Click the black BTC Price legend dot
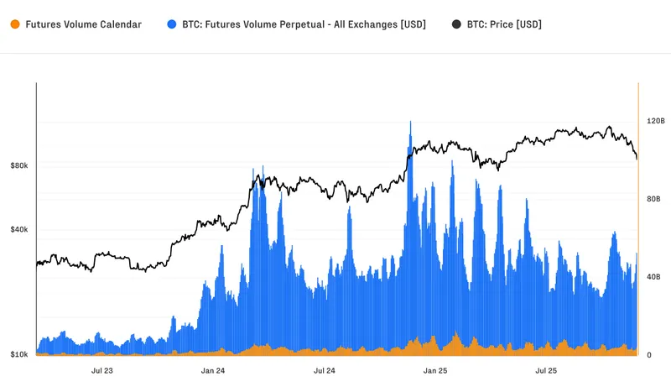This screenshot has height=387, width=671. (x=455, y=24)
